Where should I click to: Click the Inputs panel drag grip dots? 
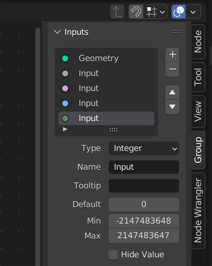pos(177,32)
